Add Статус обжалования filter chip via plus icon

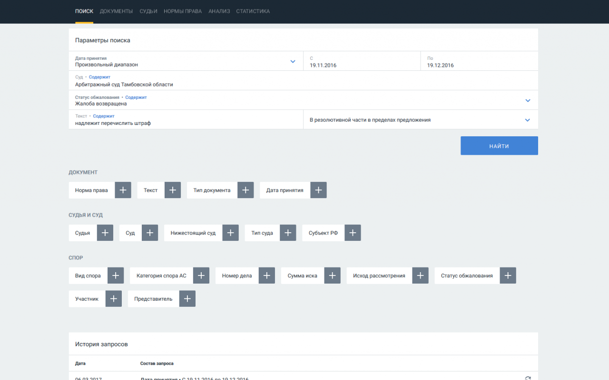pyautogui.click(x=508, y=275)
